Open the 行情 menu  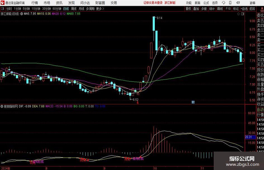point(35,3)
